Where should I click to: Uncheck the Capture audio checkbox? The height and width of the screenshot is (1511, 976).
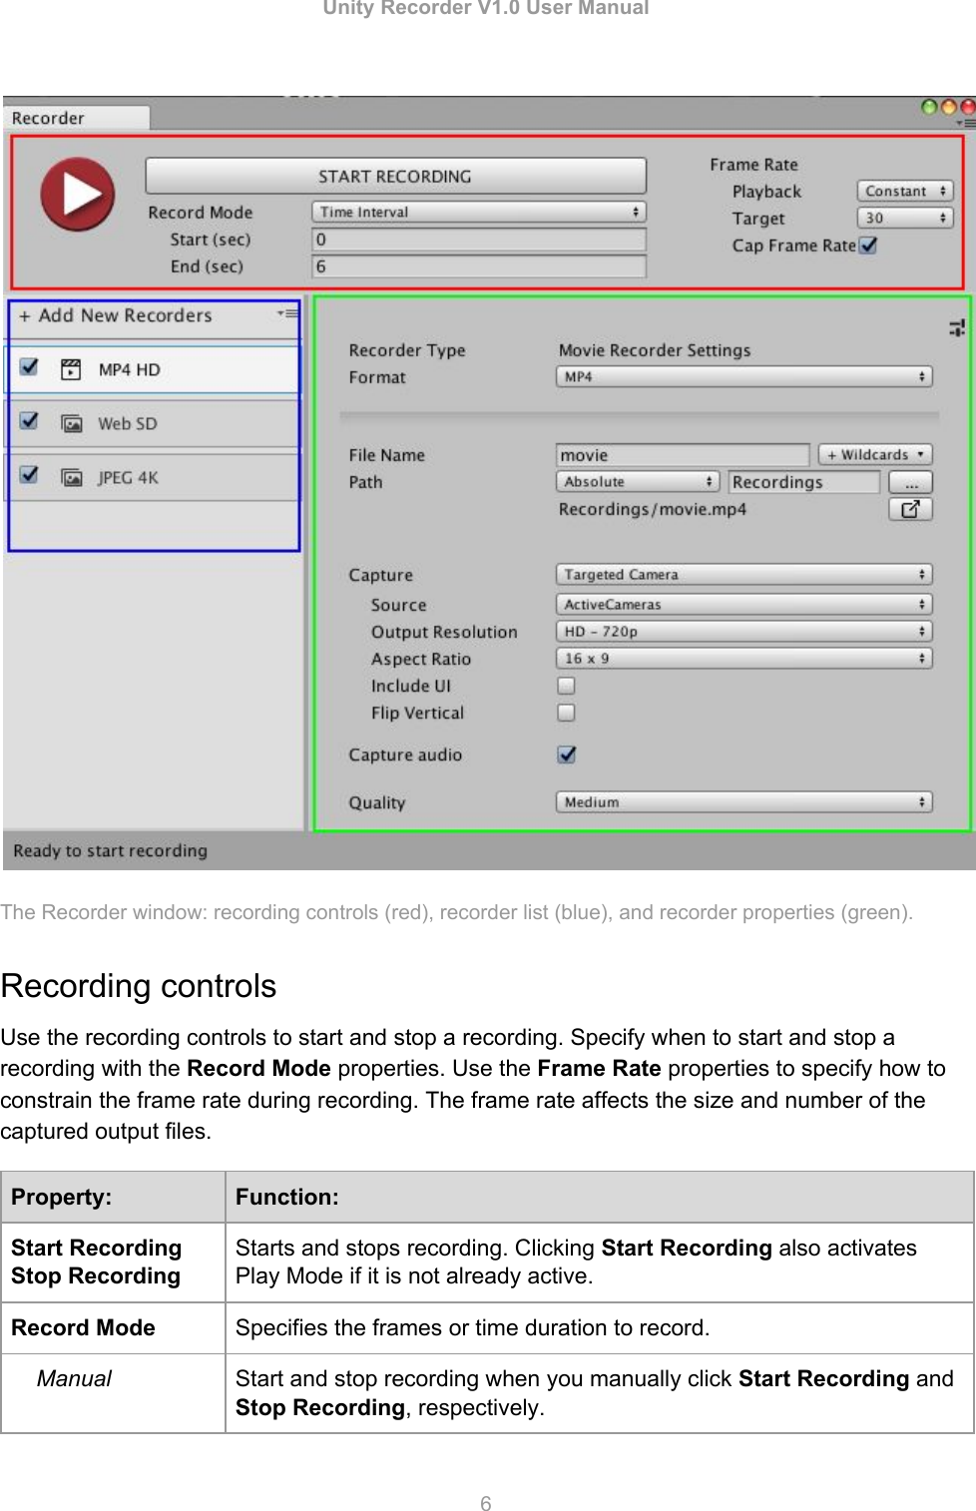[x=565, y=755]
